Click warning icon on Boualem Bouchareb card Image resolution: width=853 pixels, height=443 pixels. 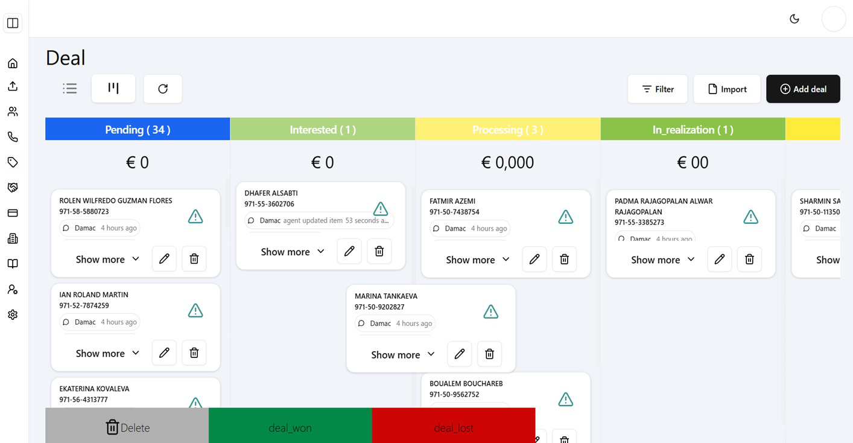click(566, 399)
